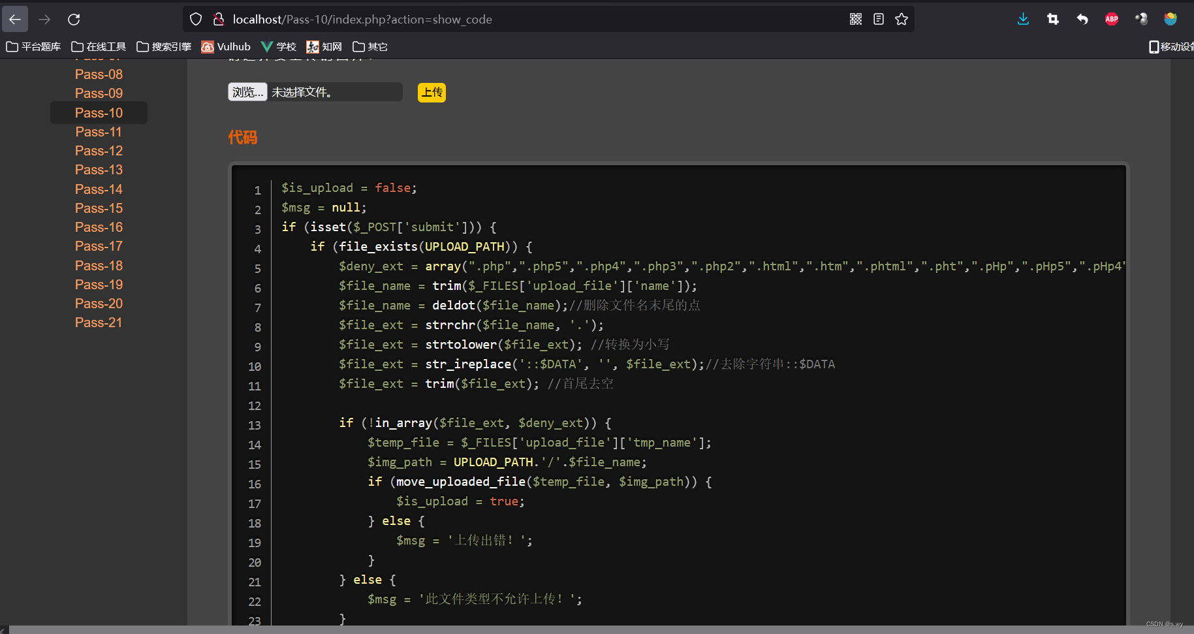Go back to the previous page
Viewport: 1194px width, 634px height.
click(15, 19)
